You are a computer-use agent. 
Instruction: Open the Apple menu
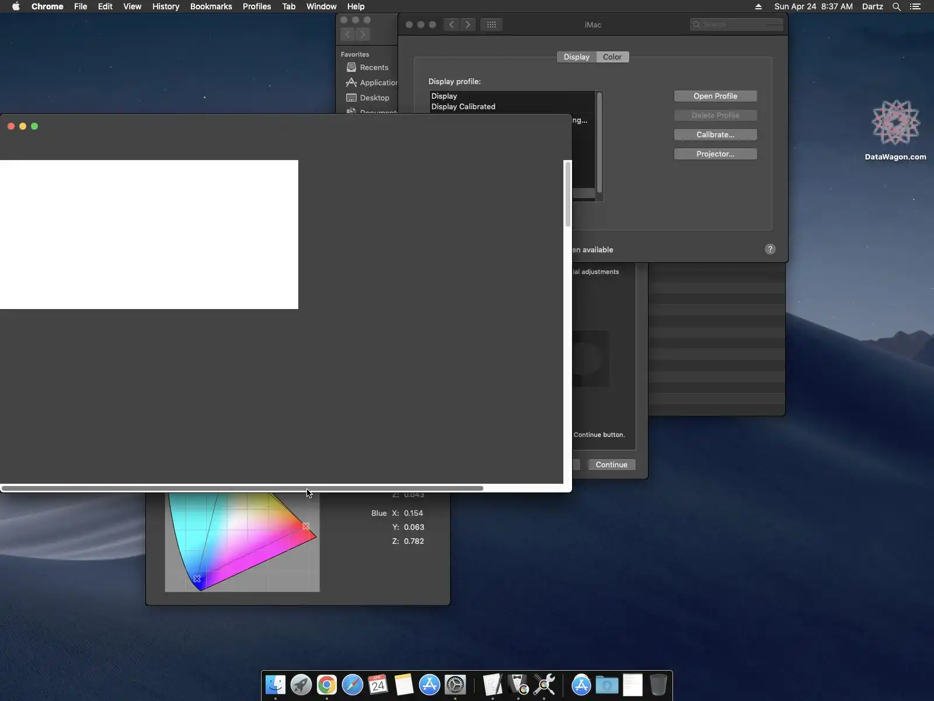tap(16, 6)
